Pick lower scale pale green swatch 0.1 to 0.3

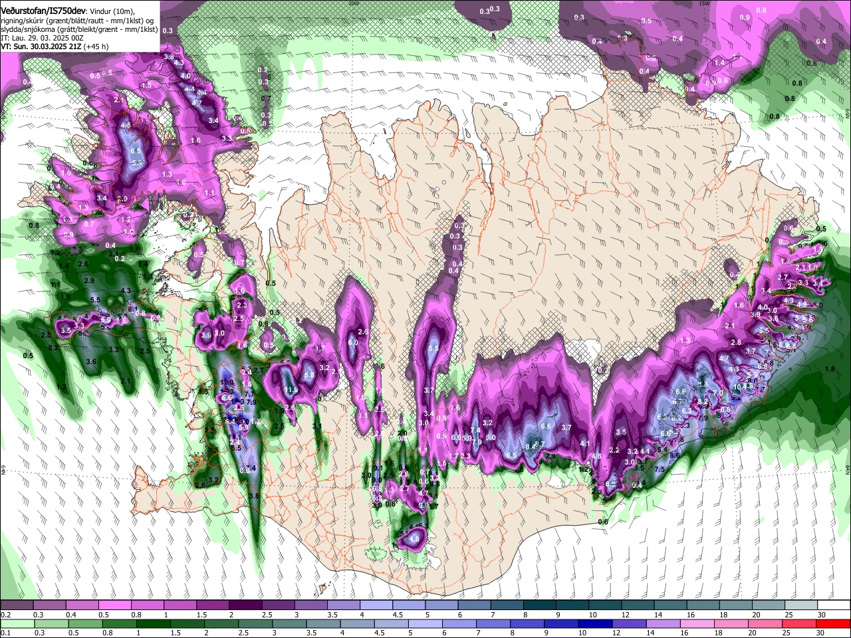pos(17,623)
